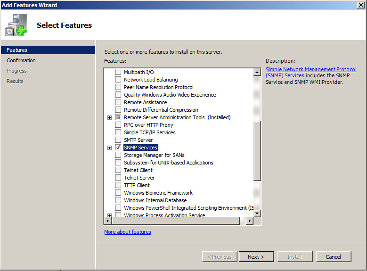367x271 pixels.
Task: Click the vertical scrollbar down arrow
Action: (257, 213)
